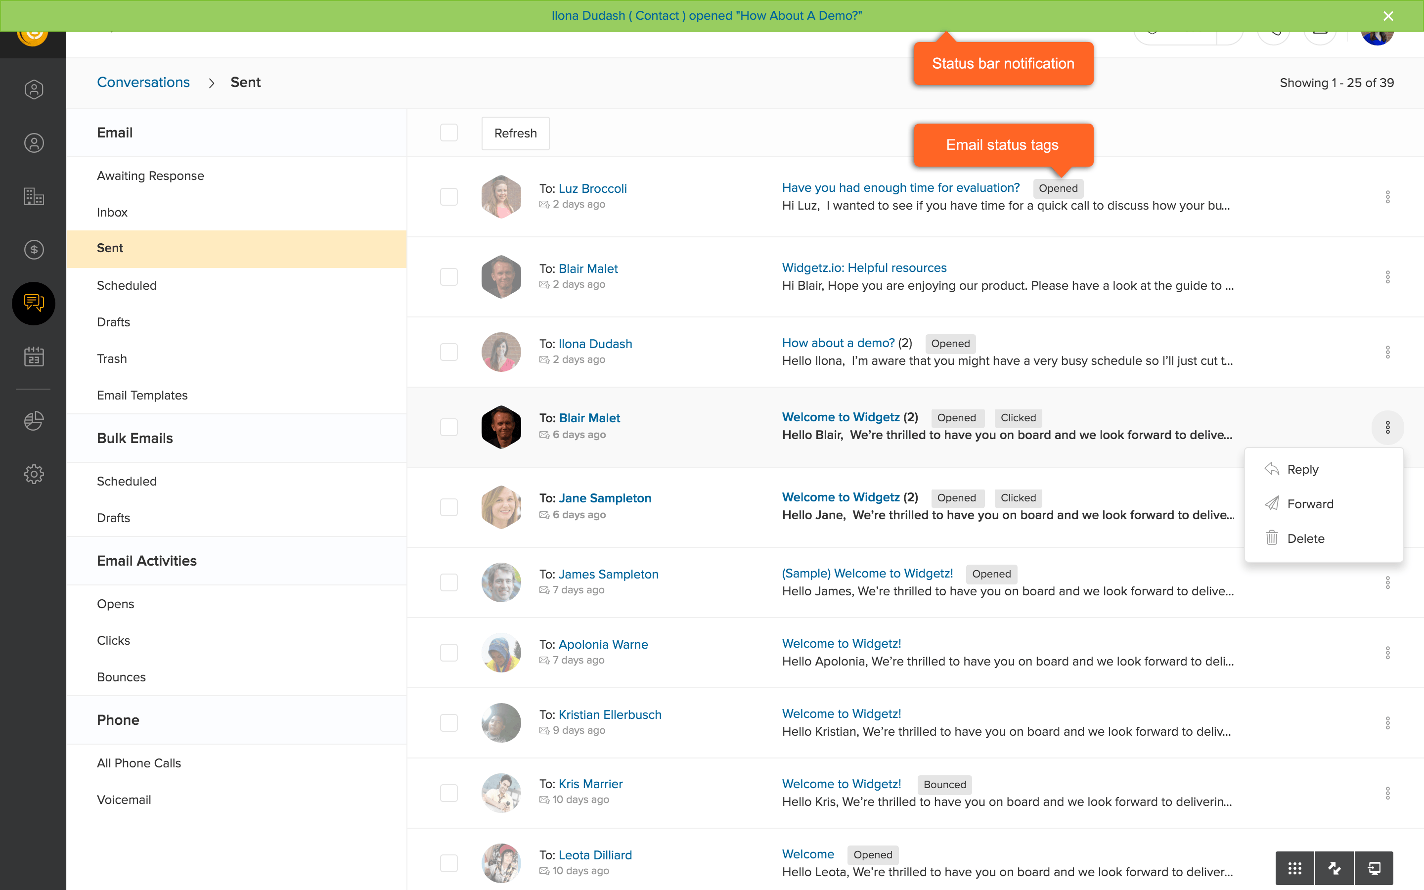Select the Blair Malet Welcome email checkbox
Viewport: 1424px width, 890px height.
coord(449,427)
